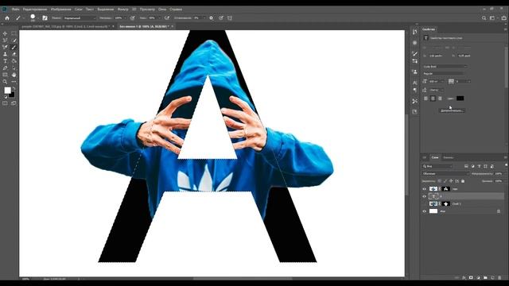Open the Share button at top right
The image size is (509, 286).
point(503,18)
